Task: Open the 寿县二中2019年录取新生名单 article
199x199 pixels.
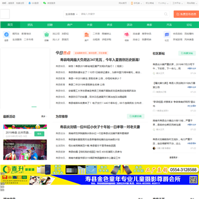Action: point(86,85)
